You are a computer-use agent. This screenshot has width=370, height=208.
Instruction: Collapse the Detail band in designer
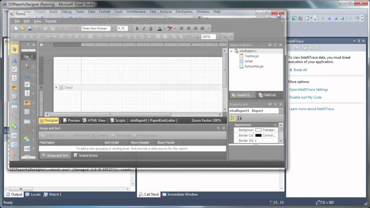coord(56,87)
